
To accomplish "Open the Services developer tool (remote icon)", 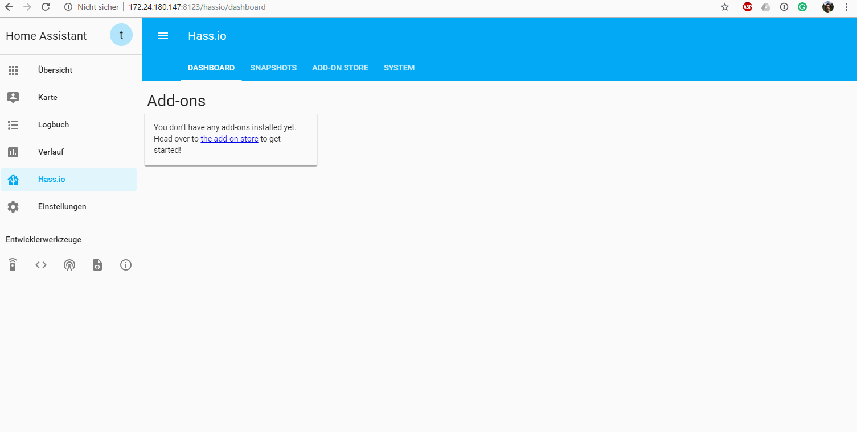I will 13,265.
